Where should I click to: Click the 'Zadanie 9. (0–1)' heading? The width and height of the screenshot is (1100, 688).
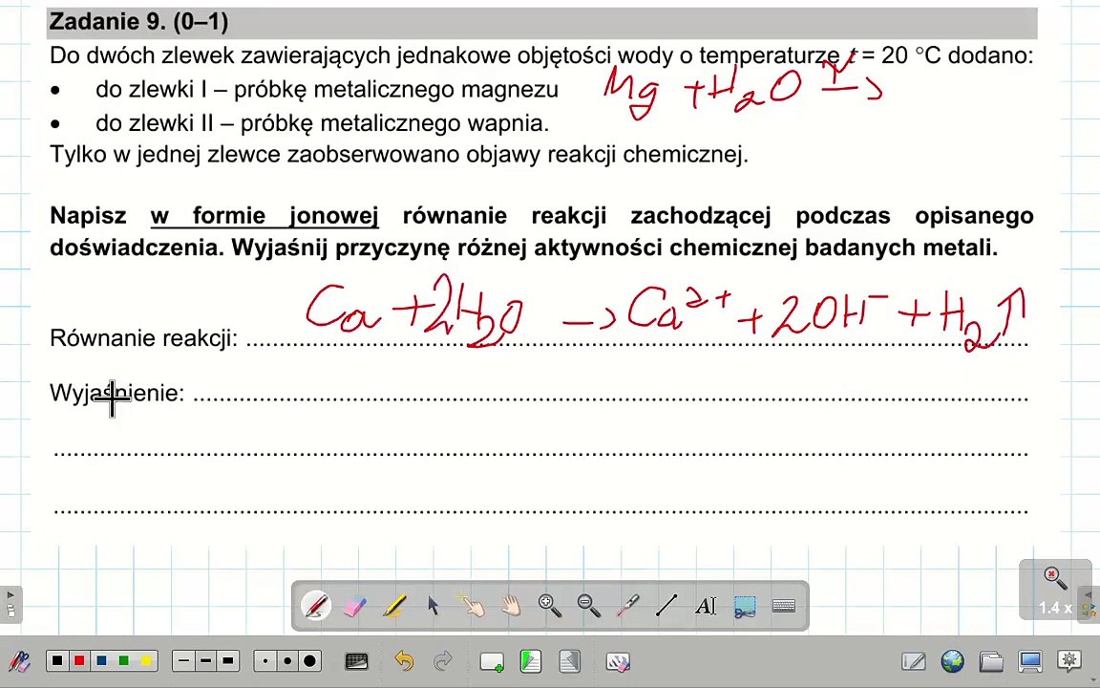138,22
